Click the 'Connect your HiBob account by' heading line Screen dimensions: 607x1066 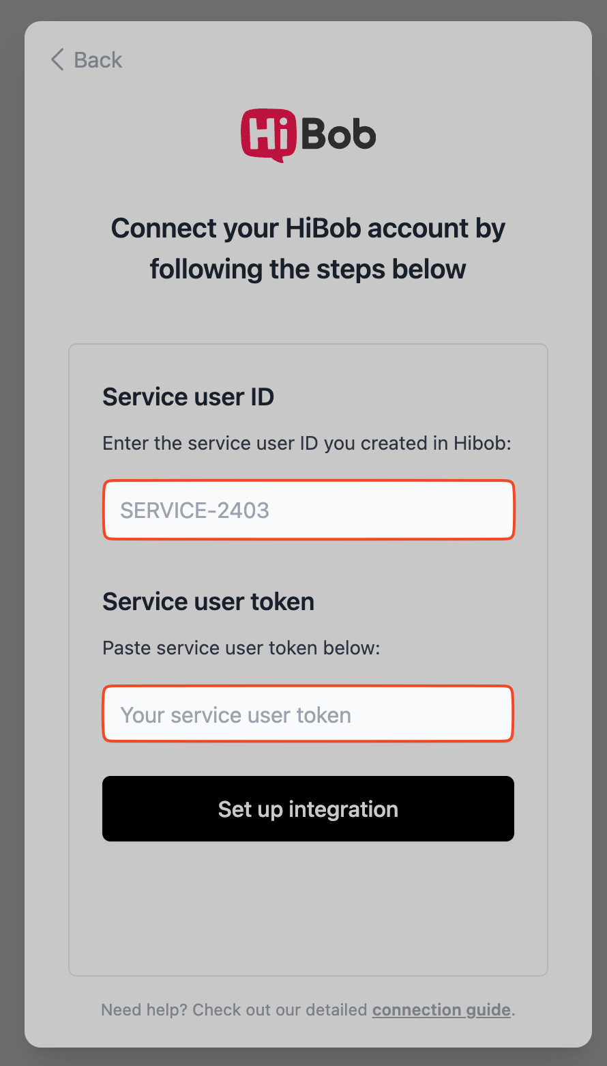(x=308, y=228)
